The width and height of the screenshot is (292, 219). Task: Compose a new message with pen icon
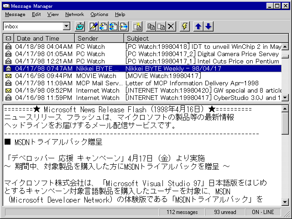(94, 26)
